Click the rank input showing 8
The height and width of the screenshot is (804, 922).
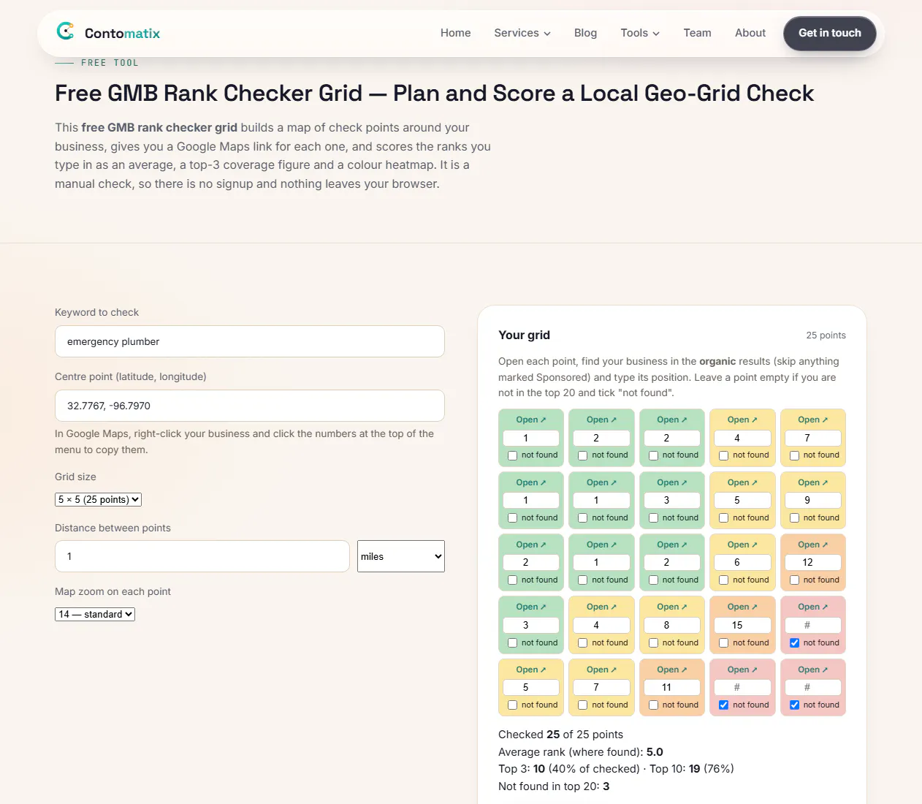[x=672, y=625]
